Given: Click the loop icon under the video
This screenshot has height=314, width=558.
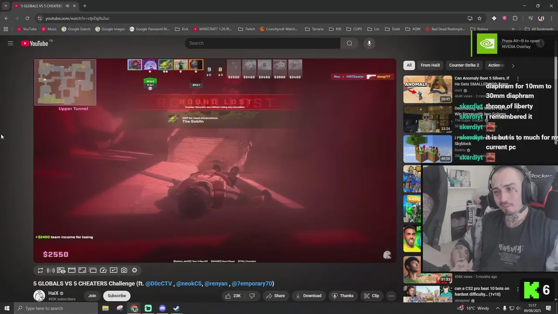Looking at the screenshot, I should tap(40, 270).
